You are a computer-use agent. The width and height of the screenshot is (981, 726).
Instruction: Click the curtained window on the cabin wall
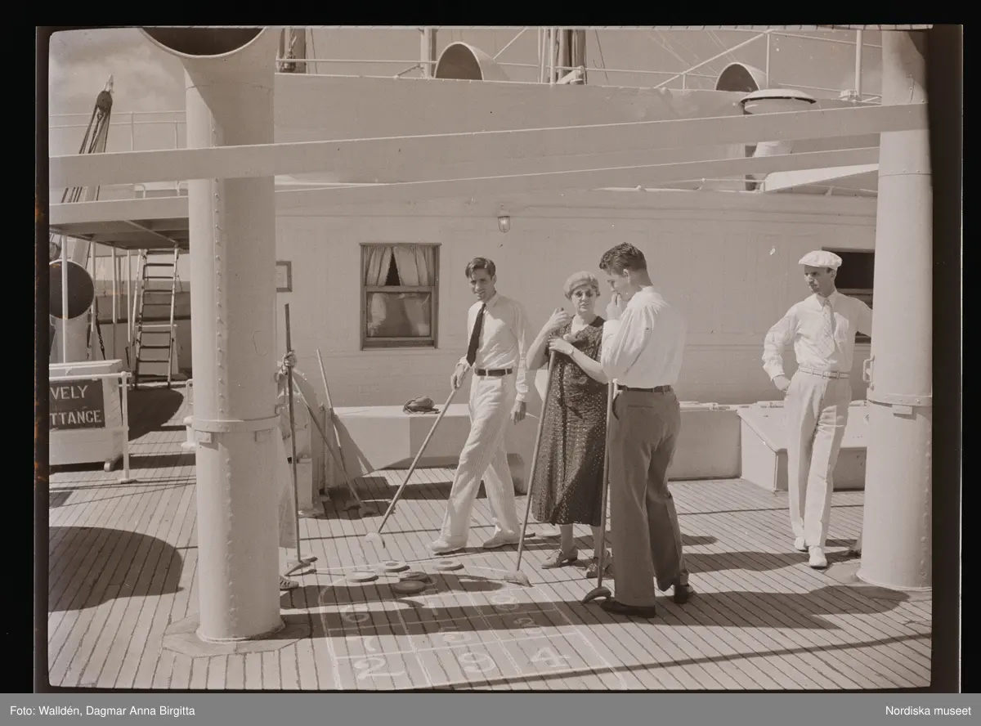[400, 295]
